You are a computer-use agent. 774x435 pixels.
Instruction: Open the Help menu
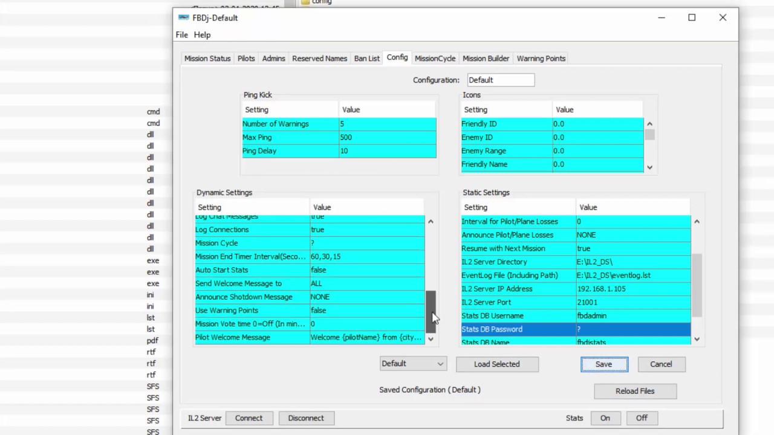202,35
